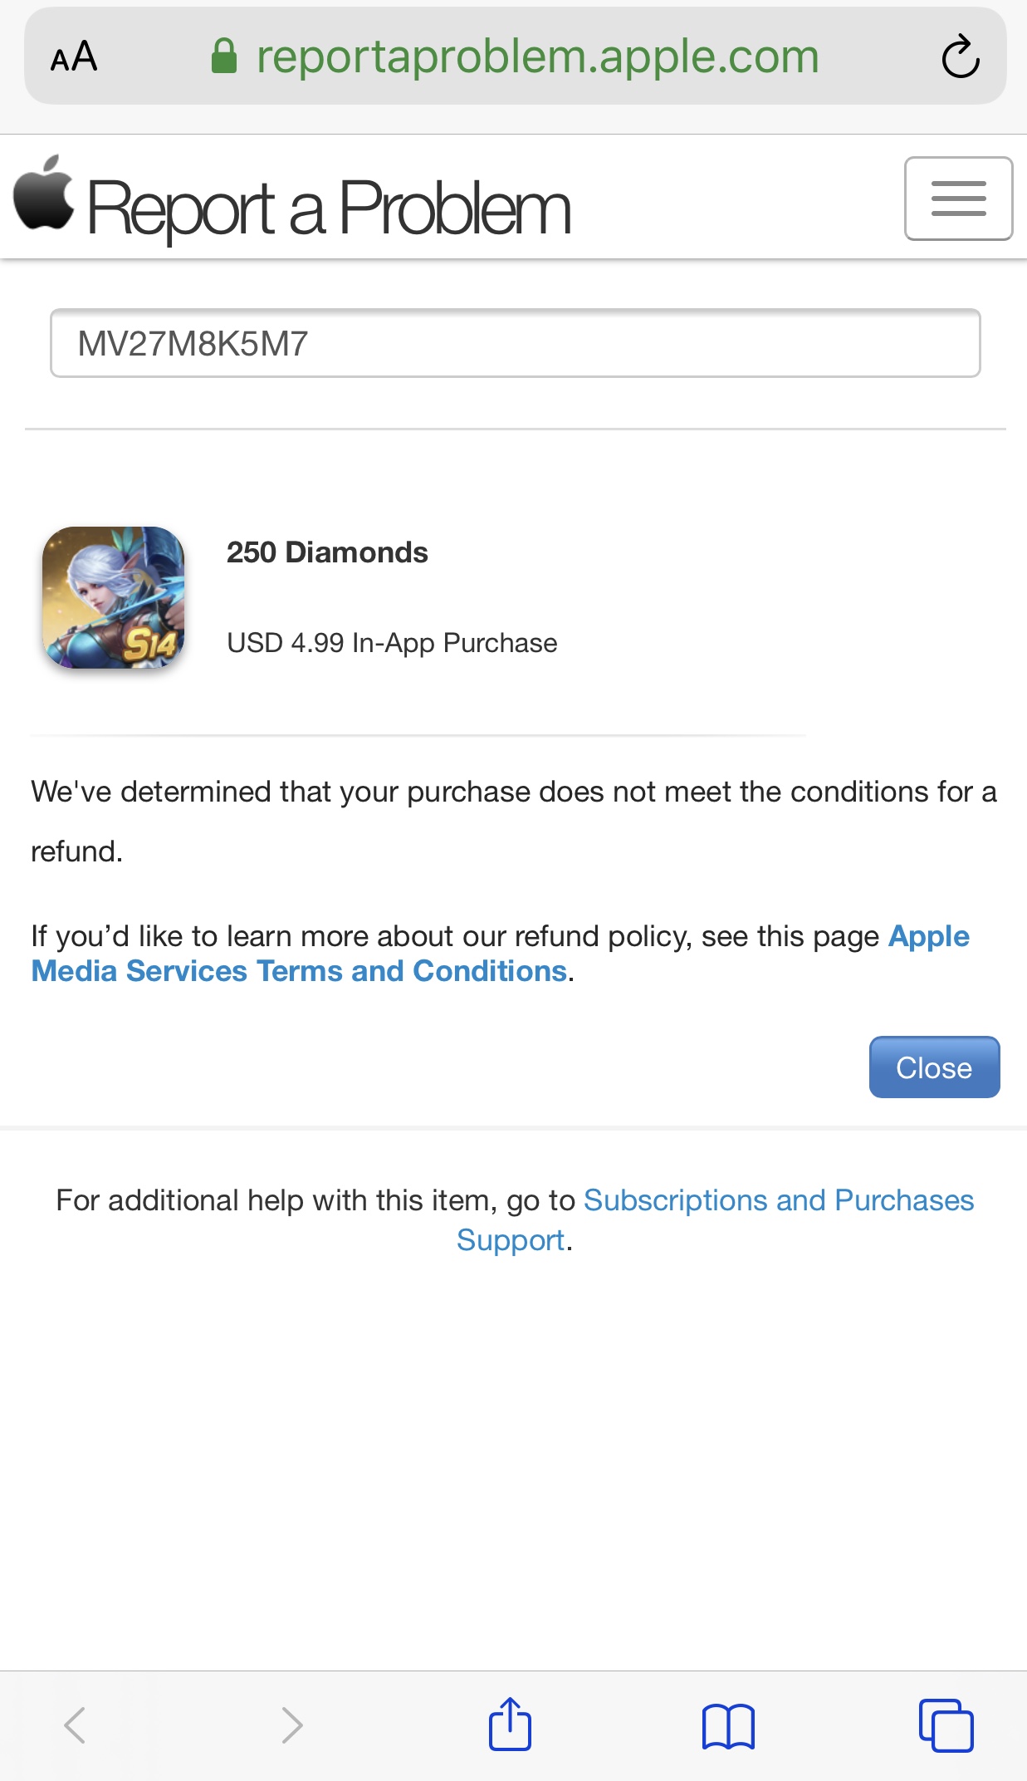Click the Apple logo in the header
1027x1781 pixels.
click(44, 193)
